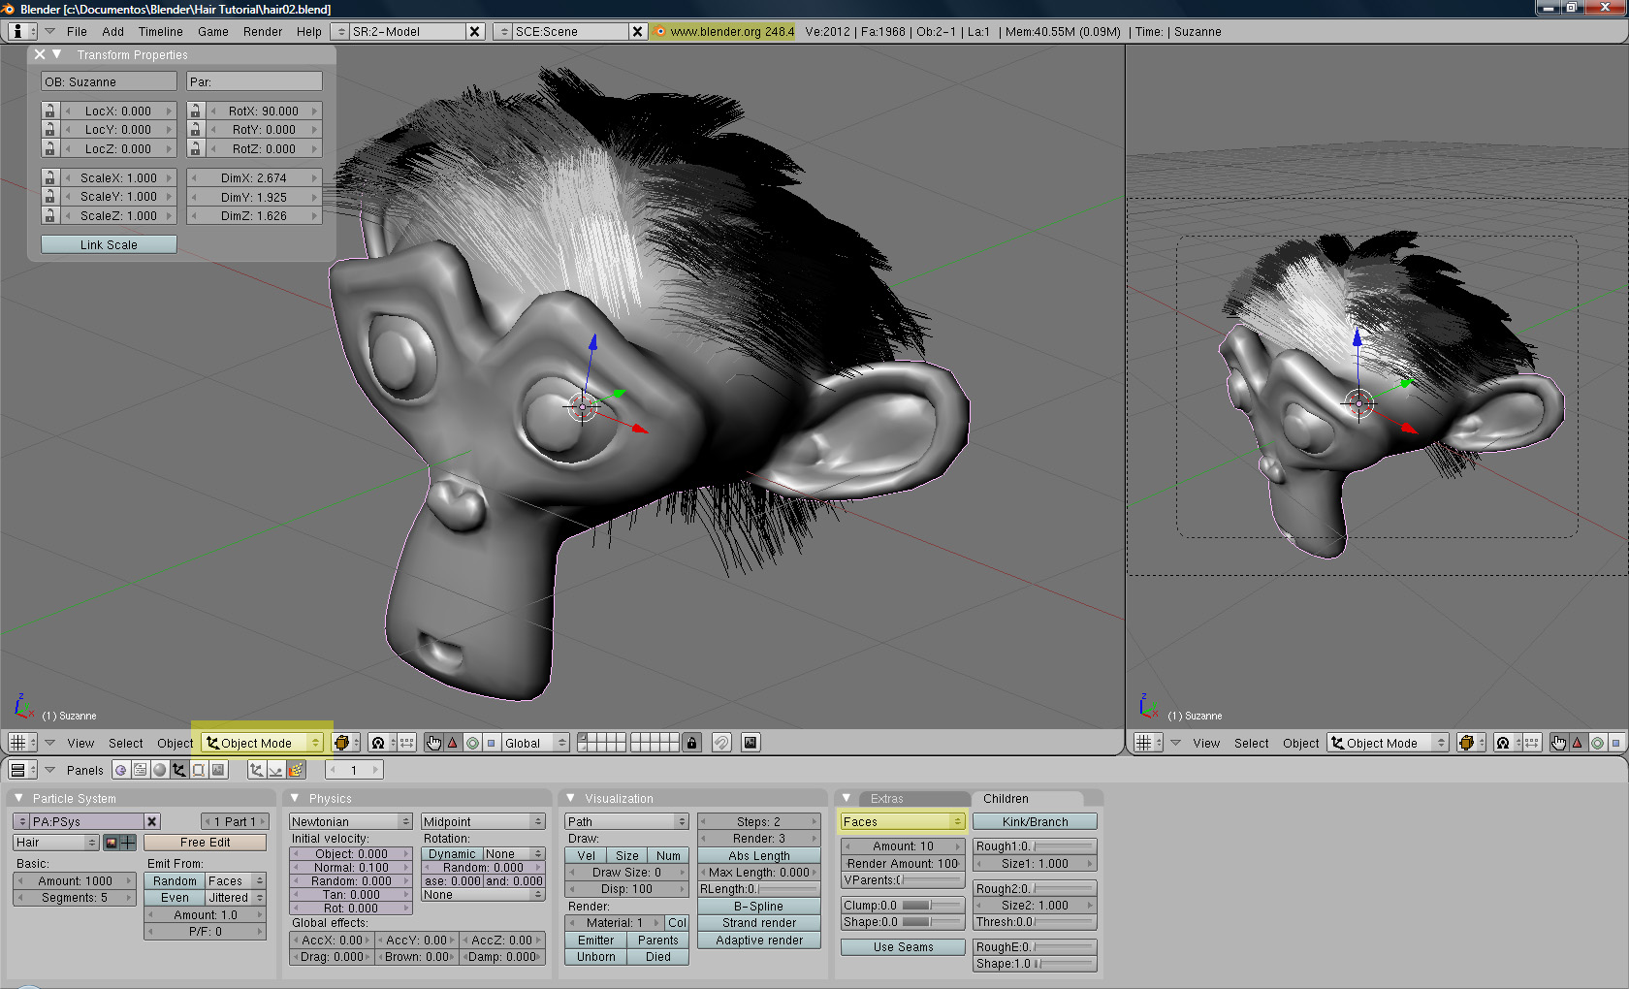Select draw type cube icon in left viewport header
This screenshot has width=1629, height=989.
tap(344, 743)
